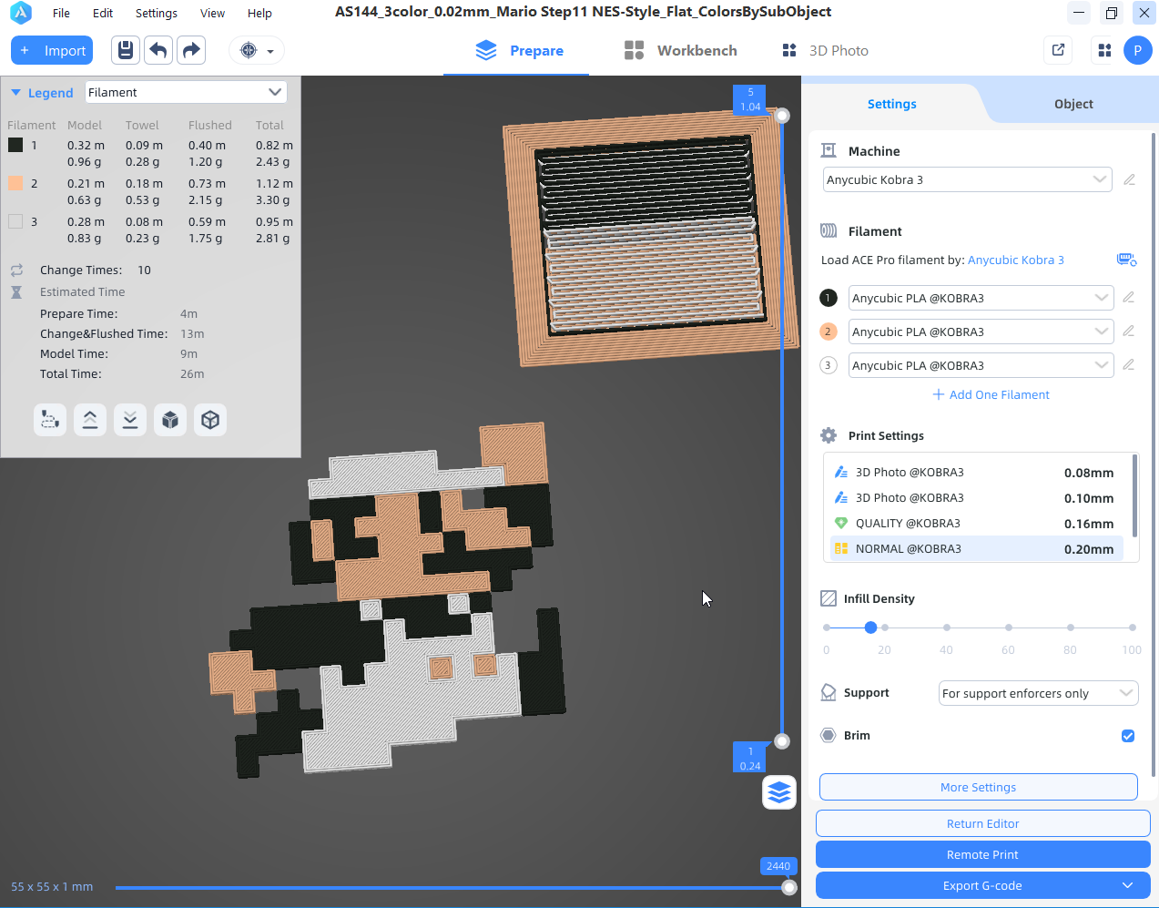Toggle the Brim checkbox

pos(1128,736)
